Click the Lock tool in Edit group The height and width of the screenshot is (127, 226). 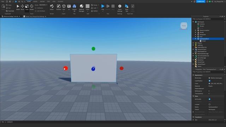(x=94, y=8)
